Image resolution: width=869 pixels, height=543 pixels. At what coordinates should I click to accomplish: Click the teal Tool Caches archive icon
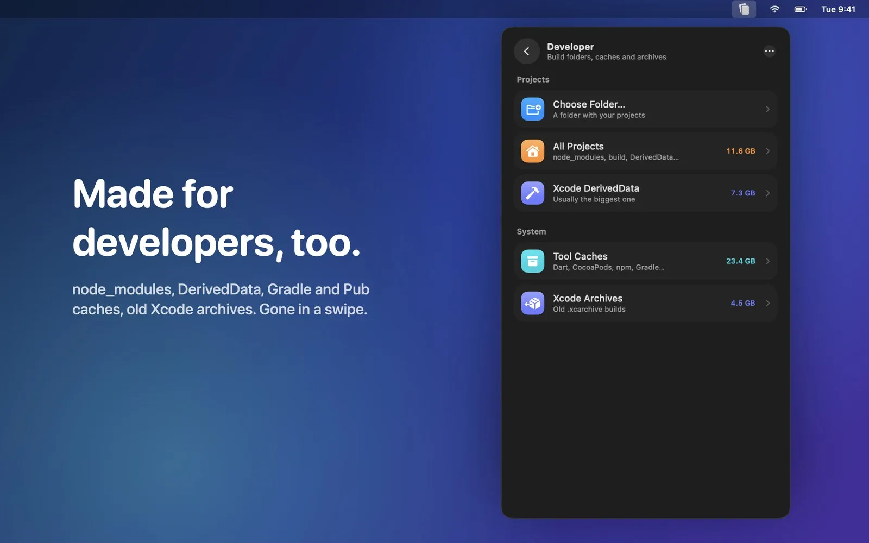[x=532, y=261]
